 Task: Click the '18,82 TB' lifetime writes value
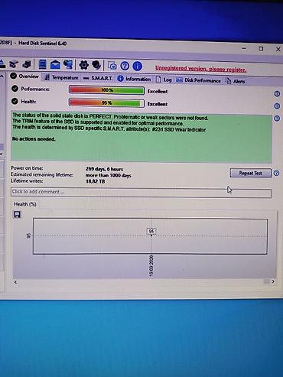[x=96, y=181]
